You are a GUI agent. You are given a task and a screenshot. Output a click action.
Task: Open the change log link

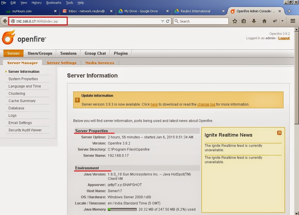[x=206, y=104]
